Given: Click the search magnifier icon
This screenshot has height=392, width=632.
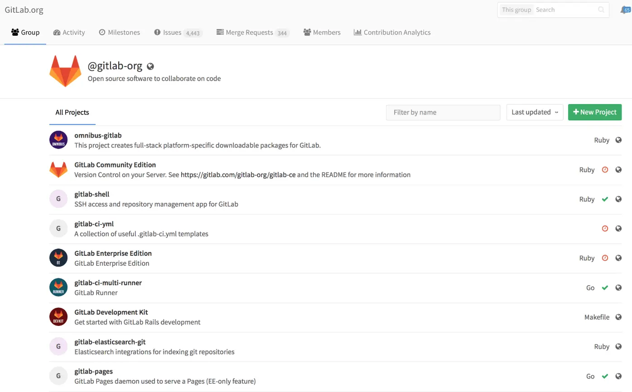Looking at the screenshot, I should click(x=601, y=10).
